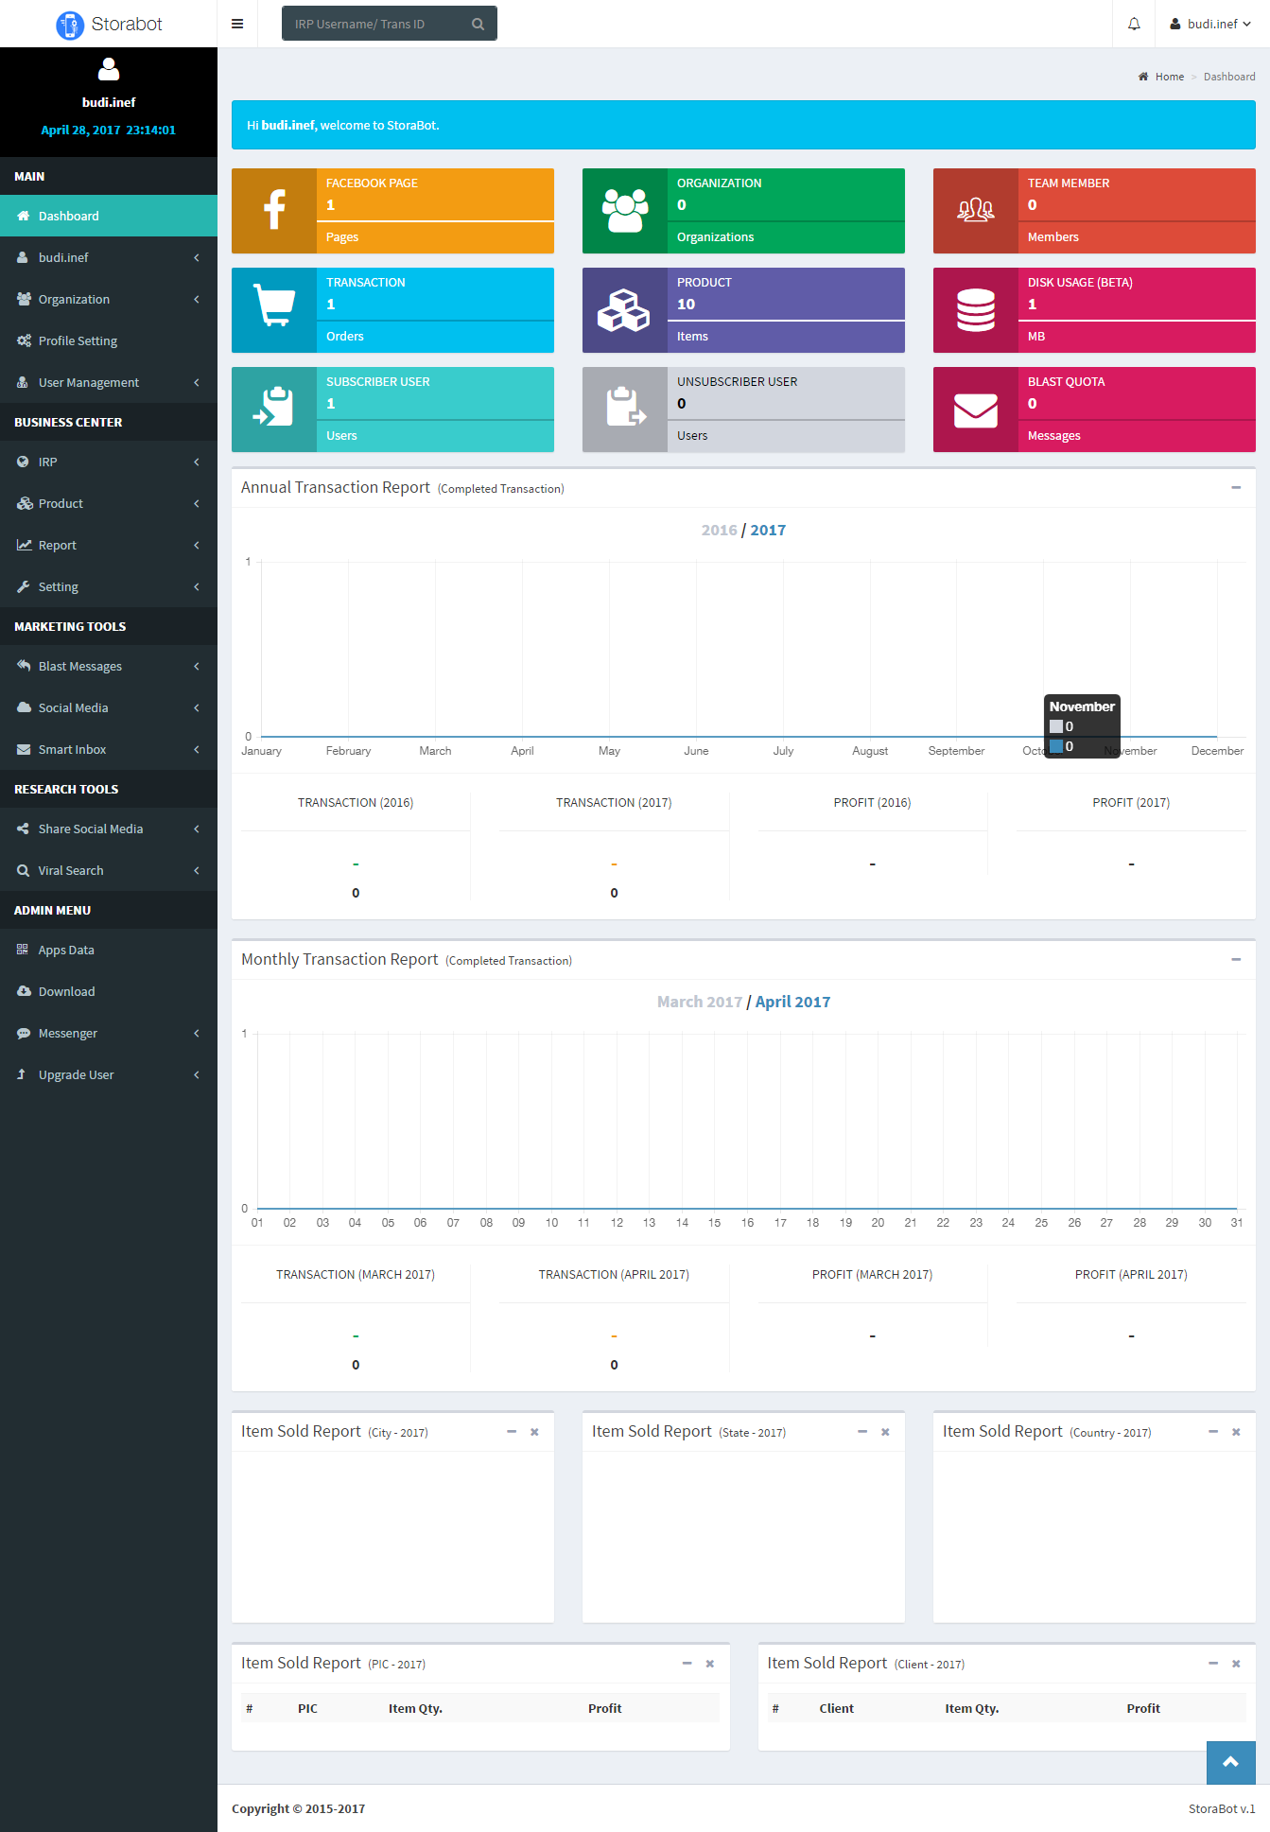Click the Product cubes icon

pos(625,310)
